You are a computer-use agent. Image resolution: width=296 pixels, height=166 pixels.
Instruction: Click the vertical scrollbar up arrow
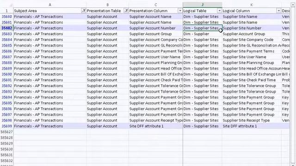point(293,5)
